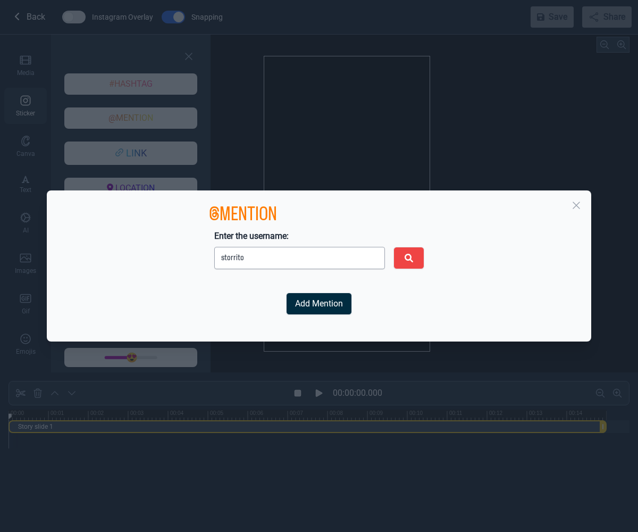638x532 pixels.
Task: Open the Emojis panel
Action: 26,344
